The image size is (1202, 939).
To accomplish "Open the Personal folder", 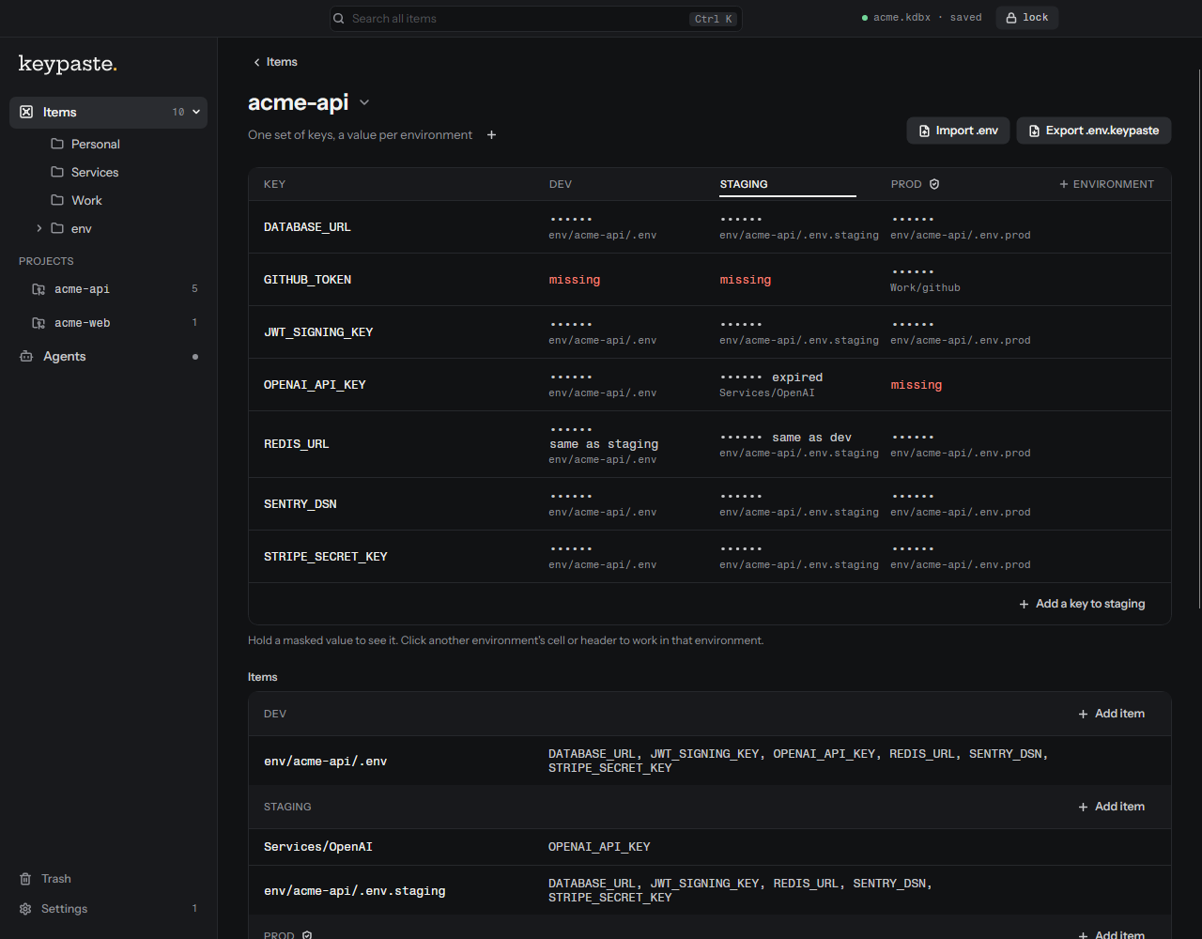I will pos(96,144).
